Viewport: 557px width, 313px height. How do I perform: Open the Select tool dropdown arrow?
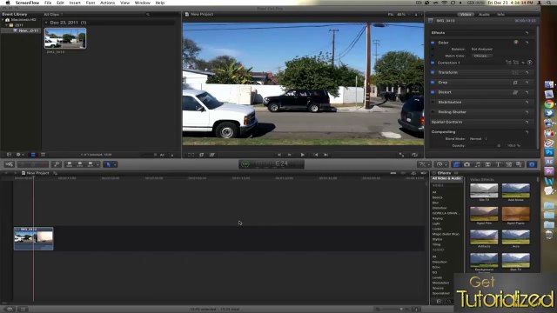point(115,164)
